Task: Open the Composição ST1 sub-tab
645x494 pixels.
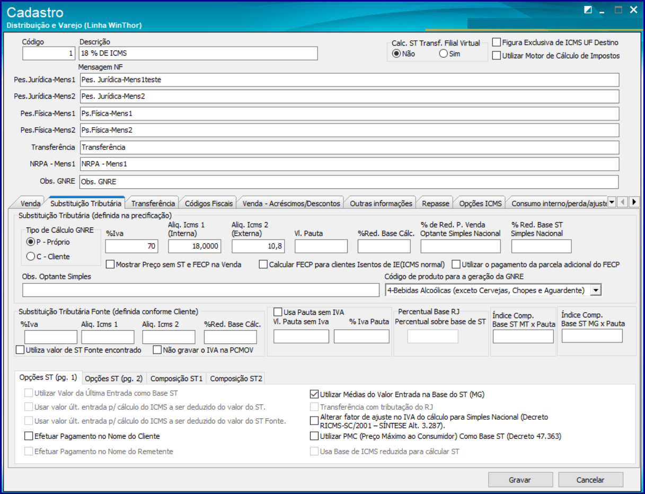Action: coord(176,378)
